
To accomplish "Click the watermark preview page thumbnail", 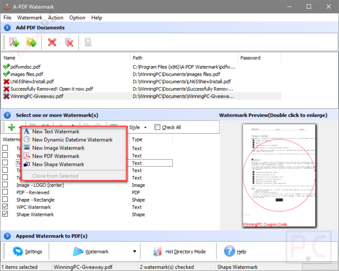I will pyautogui.click(x=279, y=175).
